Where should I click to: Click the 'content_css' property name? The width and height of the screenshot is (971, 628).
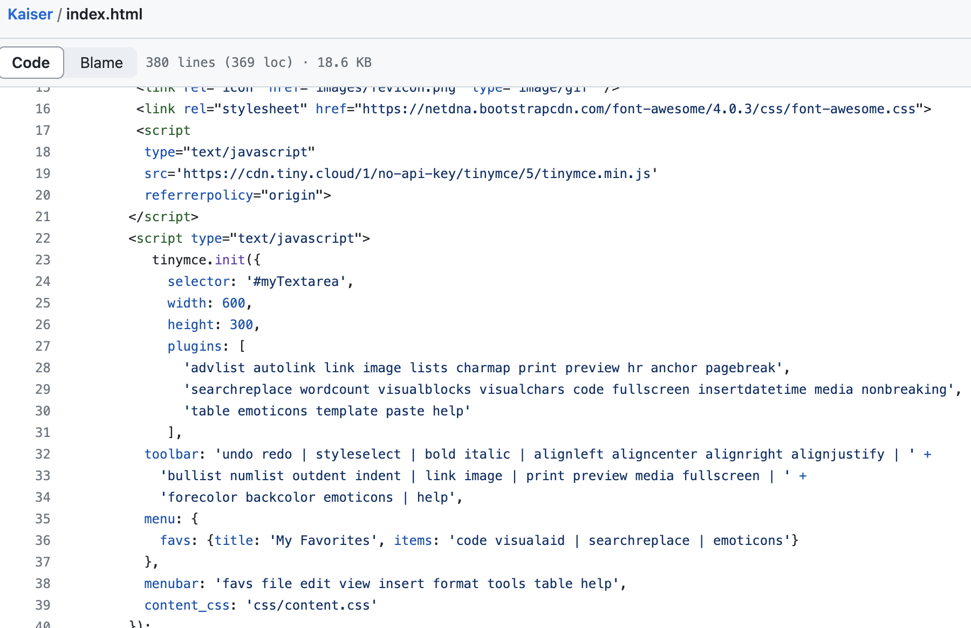(x=187, y=605)
